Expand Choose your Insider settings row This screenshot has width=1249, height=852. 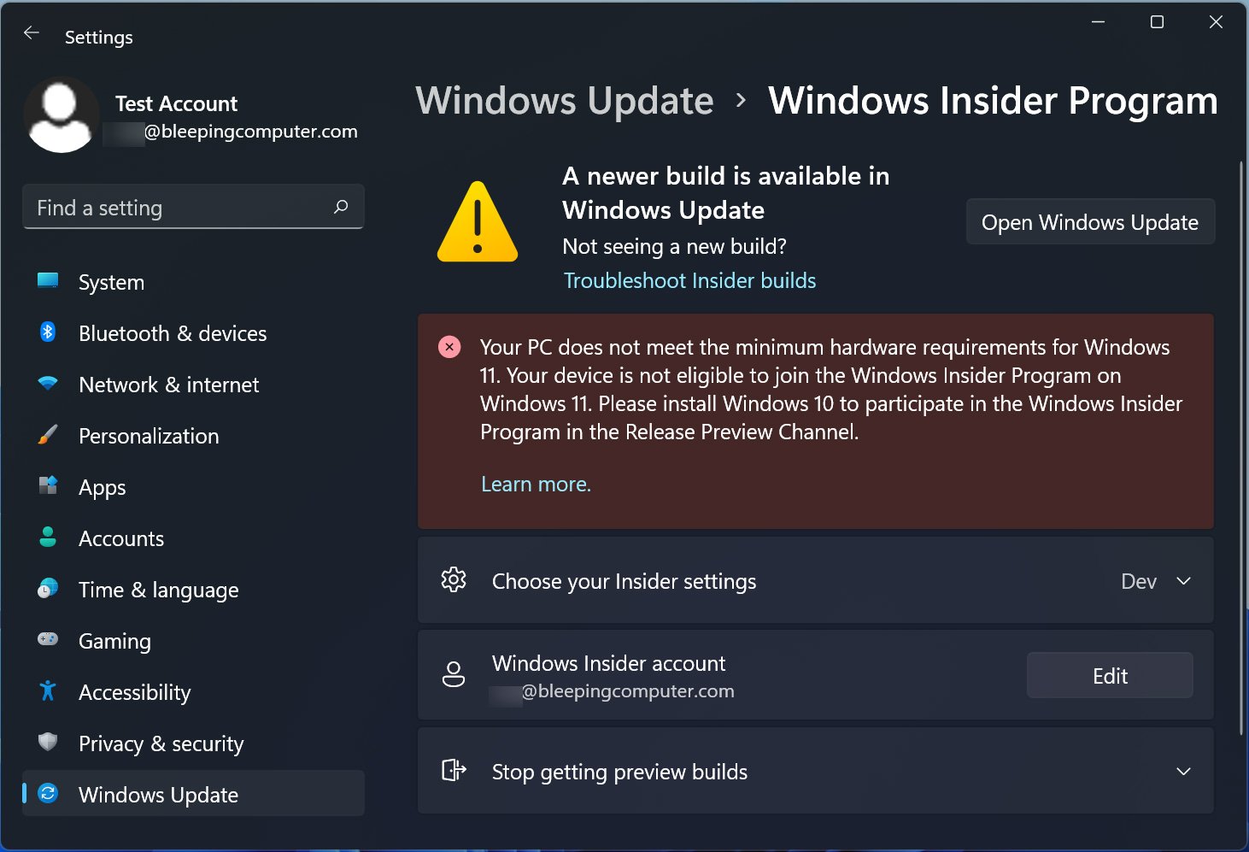[624, 581]
